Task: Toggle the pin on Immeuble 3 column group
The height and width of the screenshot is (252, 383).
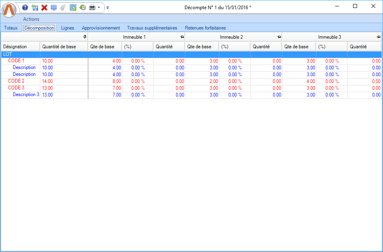Action: pyautogui.click(x=378, y=37)
